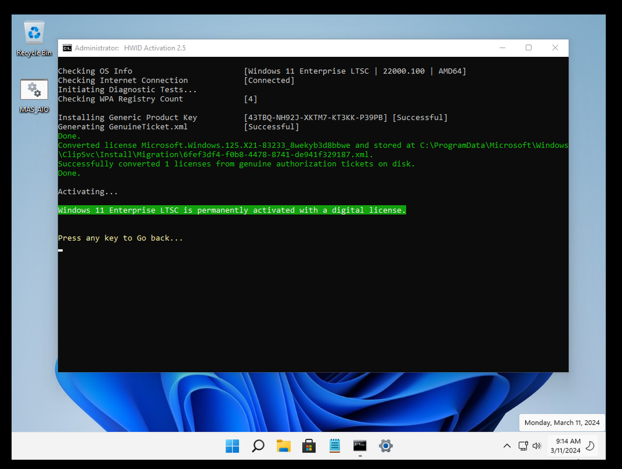
Task: Click 'Generating GenuineTicket.xml' text
Action: 123,127
